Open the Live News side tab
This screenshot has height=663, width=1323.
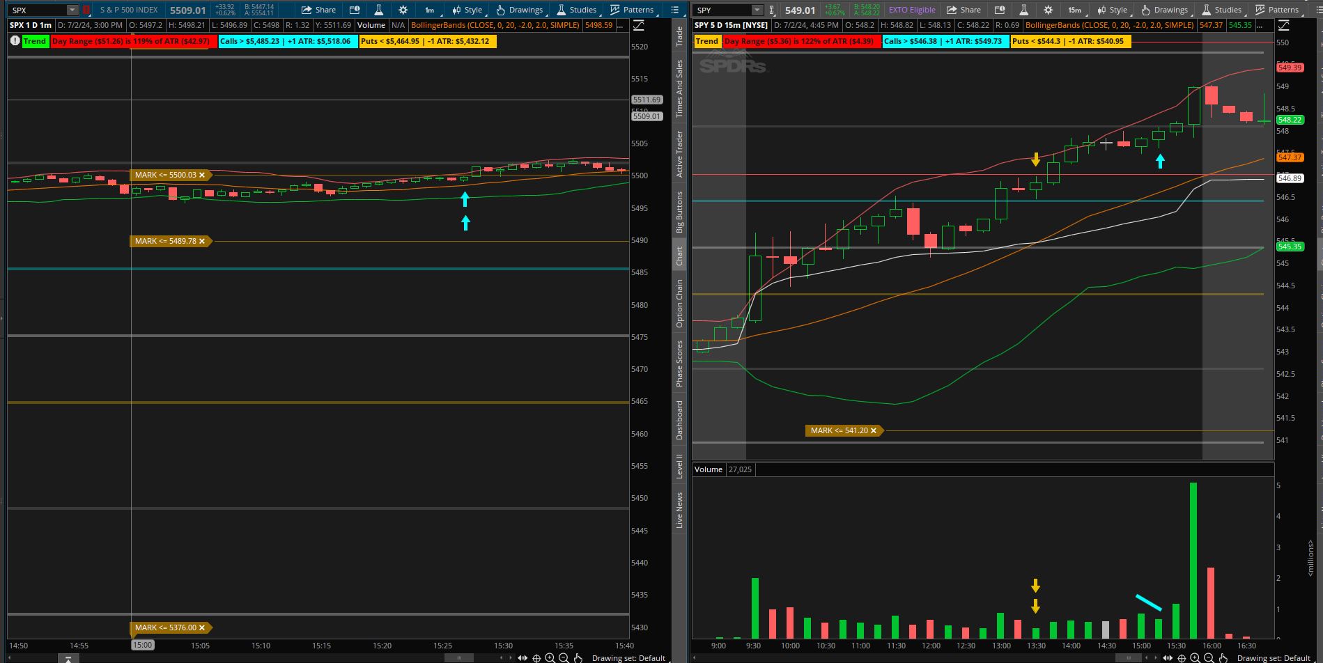tap(679, 510)
